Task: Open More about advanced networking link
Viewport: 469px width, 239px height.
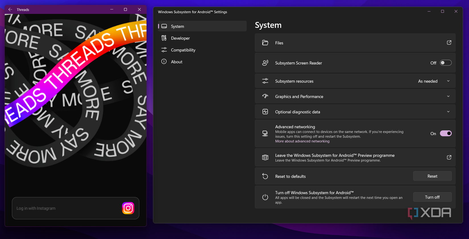Action: [x=302, y=141]
